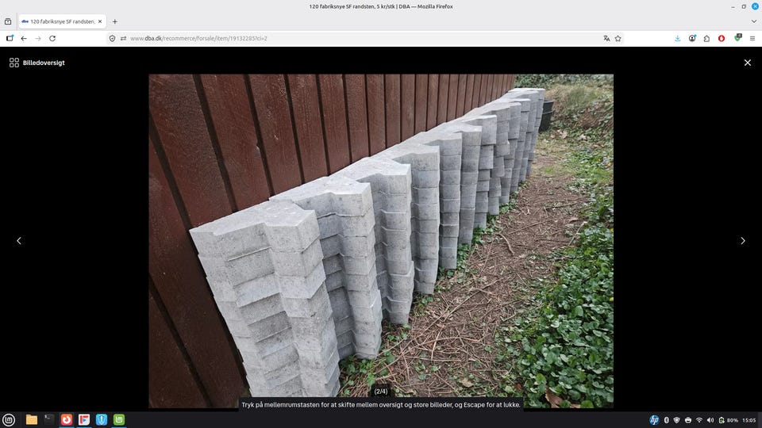Select the '120 fabriksnye SF randsten' tab

(x=62, y=21)
